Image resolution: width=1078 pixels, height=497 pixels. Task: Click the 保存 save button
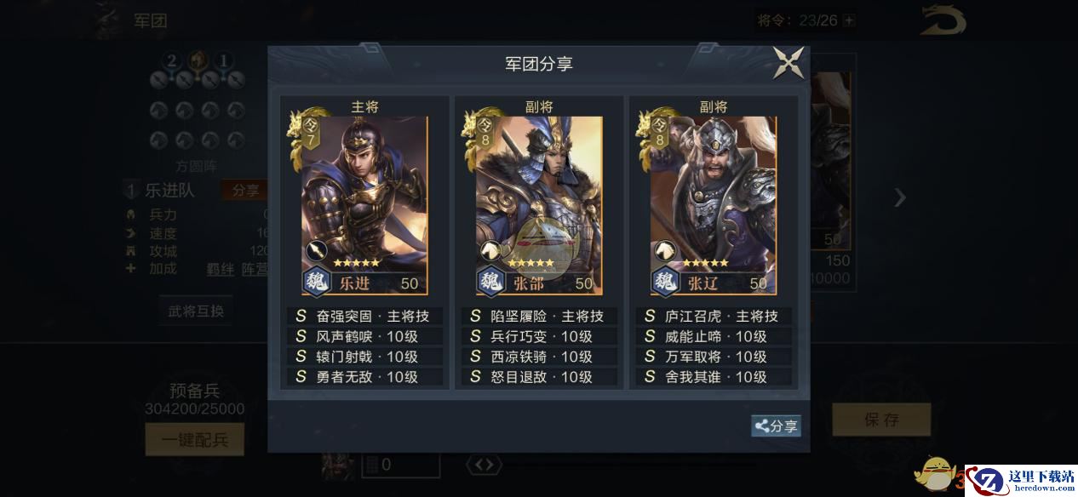pos(881,420)
